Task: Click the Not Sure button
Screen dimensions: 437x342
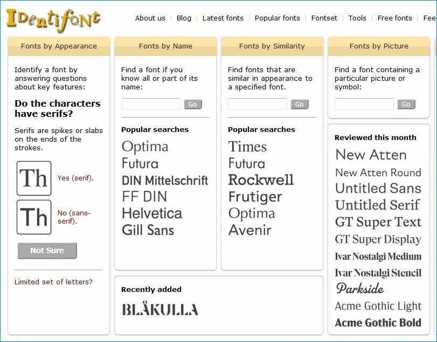Action: tap(47, 250)
